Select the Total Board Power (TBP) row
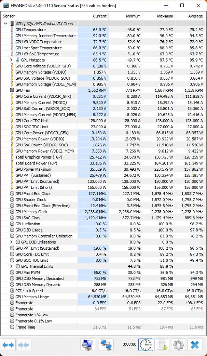Screen dimensions: 207x356 click(102, 163)
